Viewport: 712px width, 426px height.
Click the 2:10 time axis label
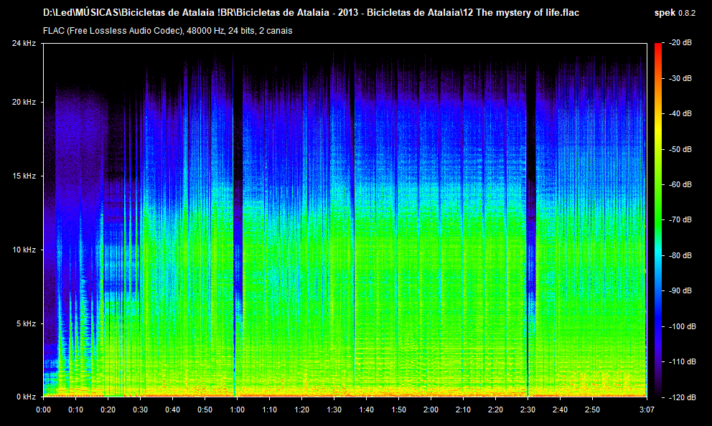pos(463,410)
